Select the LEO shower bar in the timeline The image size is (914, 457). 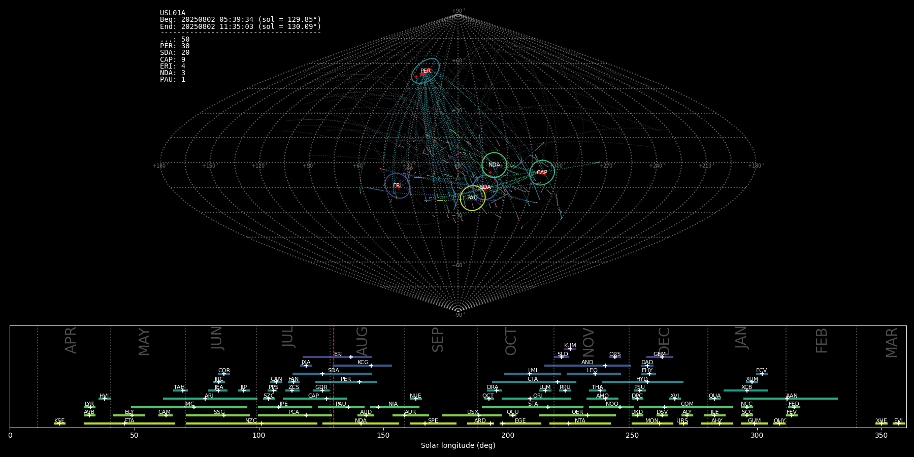[x=594, y=374]
